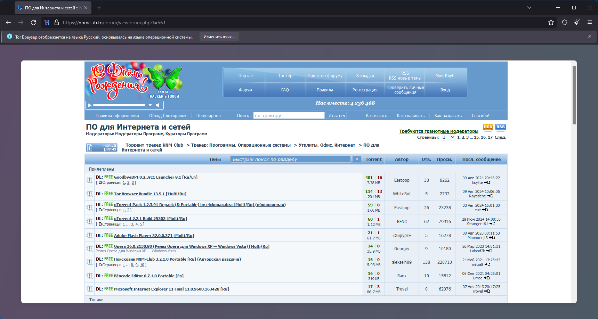Go to last post of GoodbyeDPI topic
The height and width of the screenshot is (319, 598).
coord(487,182)
